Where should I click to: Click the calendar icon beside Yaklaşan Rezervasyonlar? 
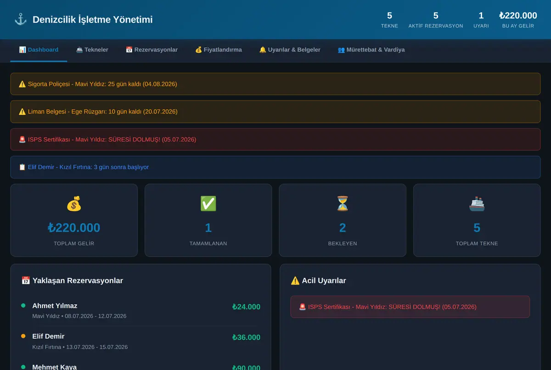point(26,280)
